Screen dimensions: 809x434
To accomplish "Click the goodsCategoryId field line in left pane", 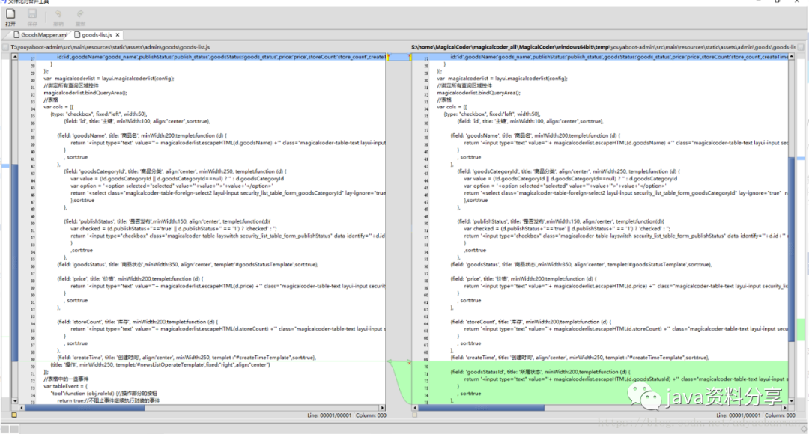I will click(x=175, y=171).
